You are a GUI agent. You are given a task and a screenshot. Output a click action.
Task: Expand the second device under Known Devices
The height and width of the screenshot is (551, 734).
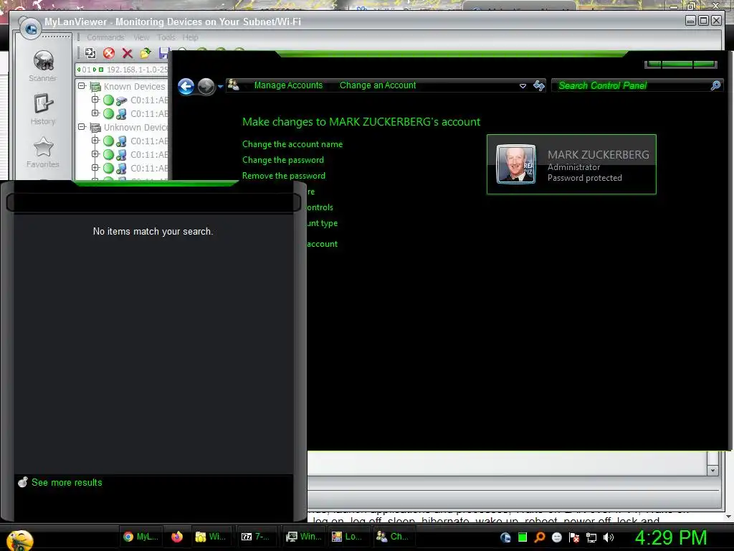click(x=95, y=113)
